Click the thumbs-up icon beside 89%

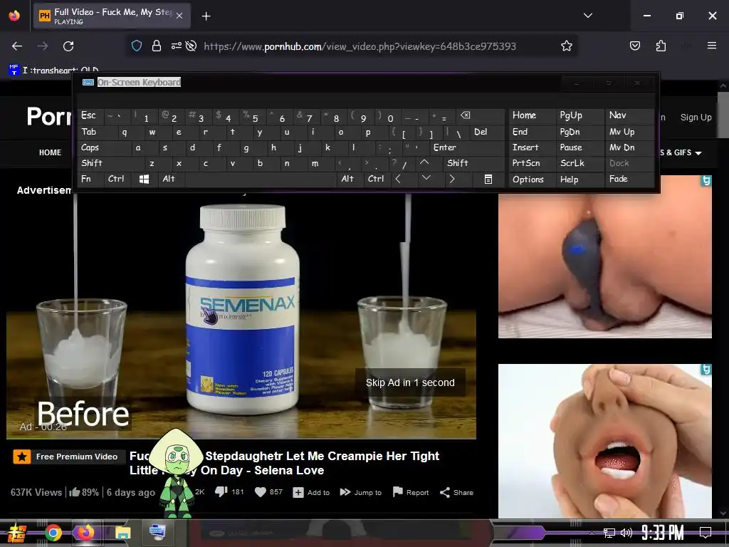tap(74, 492)
